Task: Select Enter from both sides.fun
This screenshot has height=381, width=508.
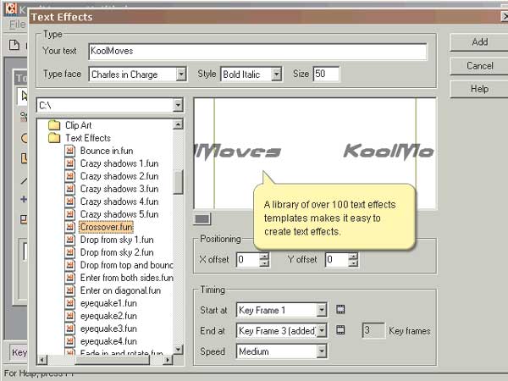Action: click(x=126, y=278)
